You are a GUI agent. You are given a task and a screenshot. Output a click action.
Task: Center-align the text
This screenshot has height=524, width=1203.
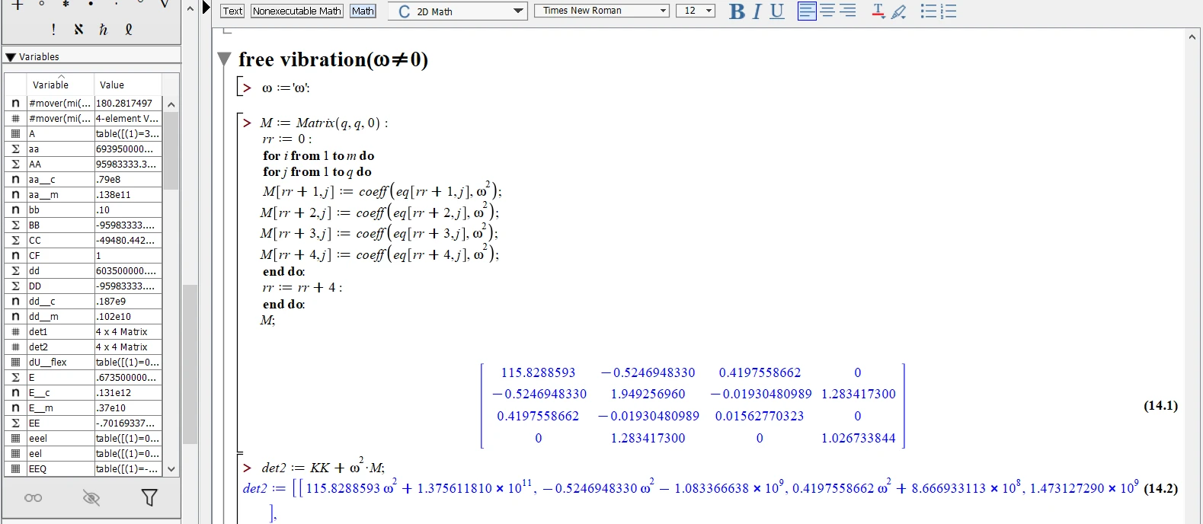coord(827,11)
